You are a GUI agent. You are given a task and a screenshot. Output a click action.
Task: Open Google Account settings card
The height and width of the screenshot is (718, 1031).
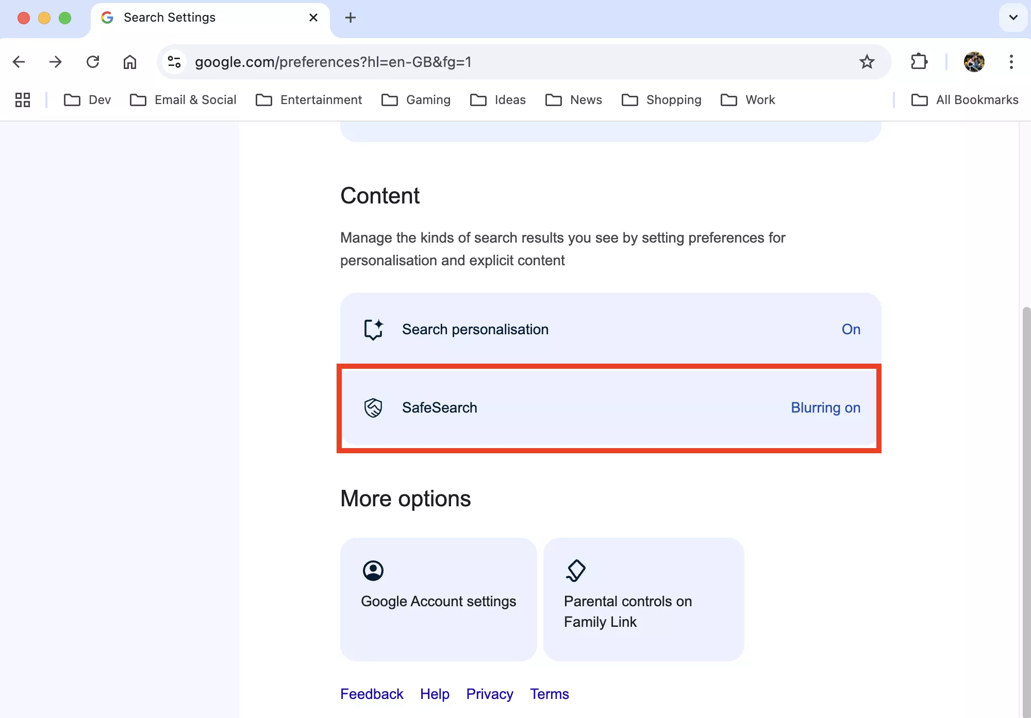click(438, 599)
